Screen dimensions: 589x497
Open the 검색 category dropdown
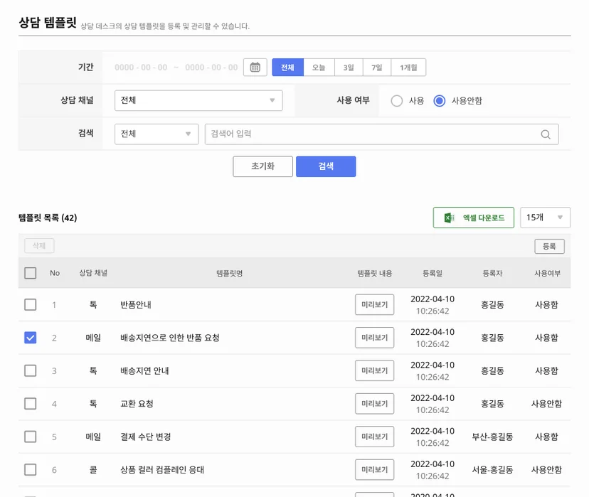pos(156,134)
